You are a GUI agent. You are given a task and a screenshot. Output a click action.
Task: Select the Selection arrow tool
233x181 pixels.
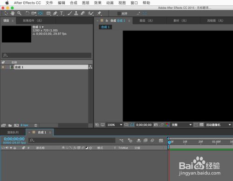click(x=6, y=13)
